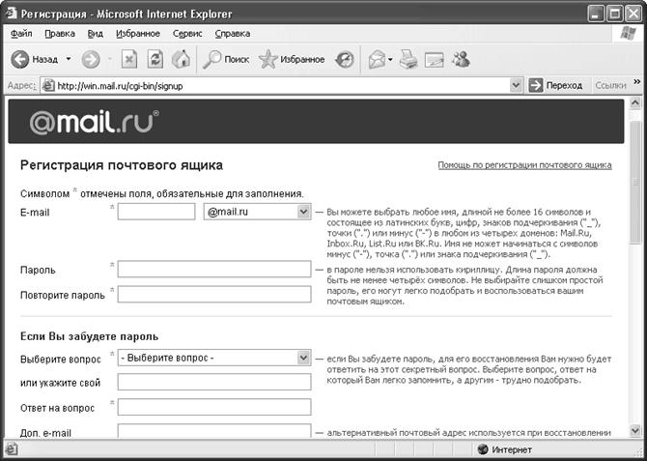Open the Сервис menu
This screenshot has width=647, height=461.
(187, 34)
